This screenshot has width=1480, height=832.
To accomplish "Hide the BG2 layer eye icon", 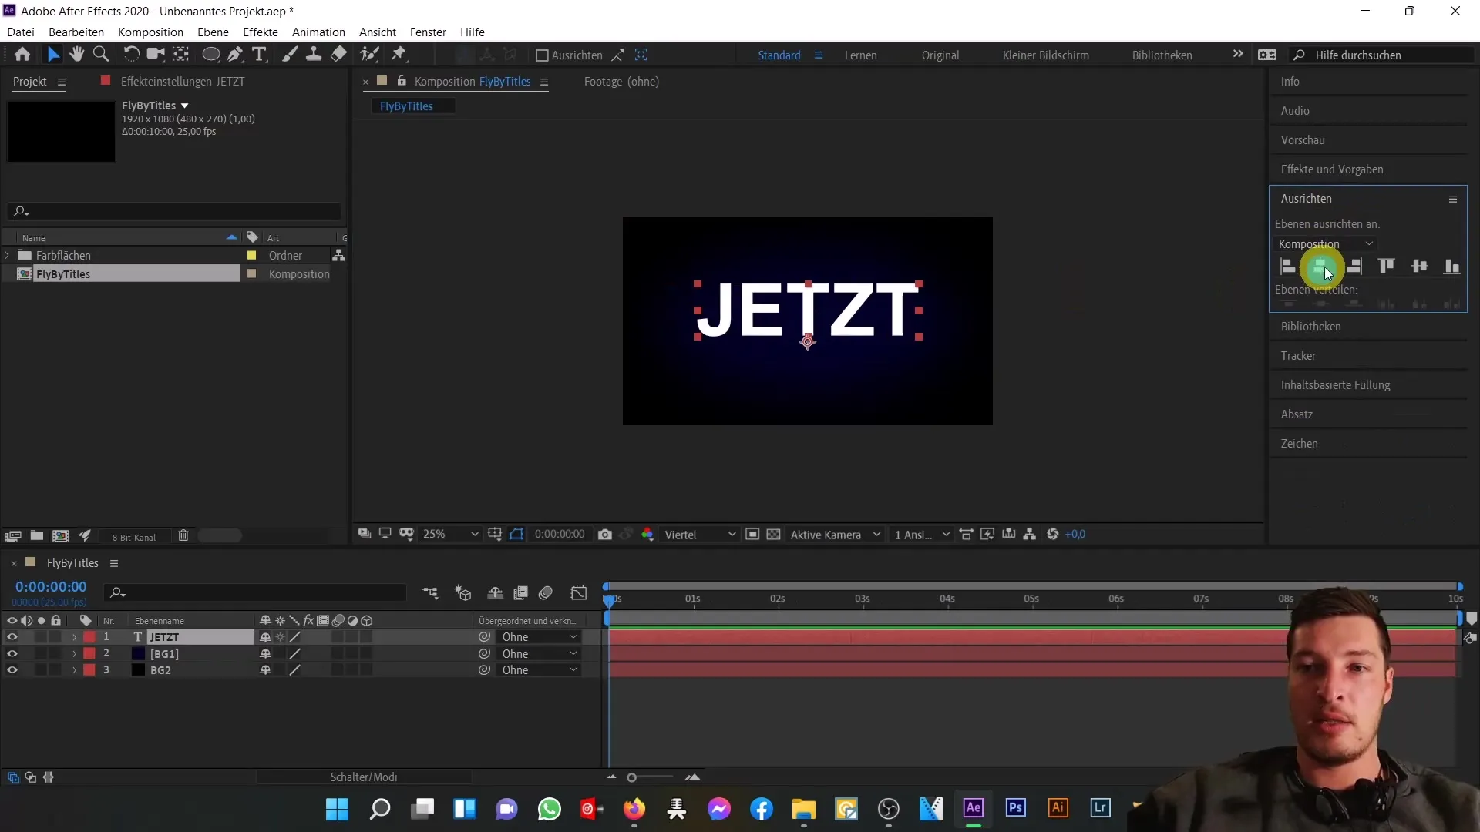I will (12, 670).
